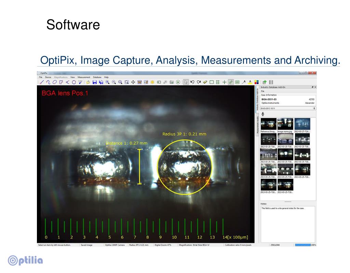Screen dimensions: 350x273
Task: Toggle the highlighted diagonal ruler scale button
Action: [231, 82]
